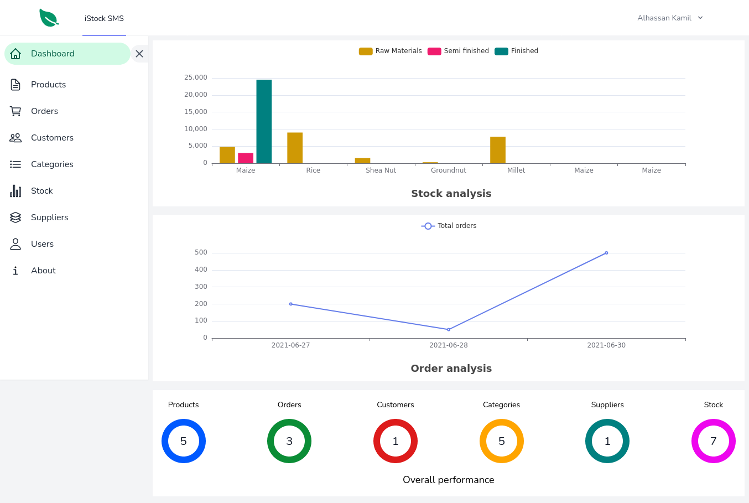Click the Orders shopping cart icon
The width and height of the screenshot is (749, 503).
click(15, 111)
